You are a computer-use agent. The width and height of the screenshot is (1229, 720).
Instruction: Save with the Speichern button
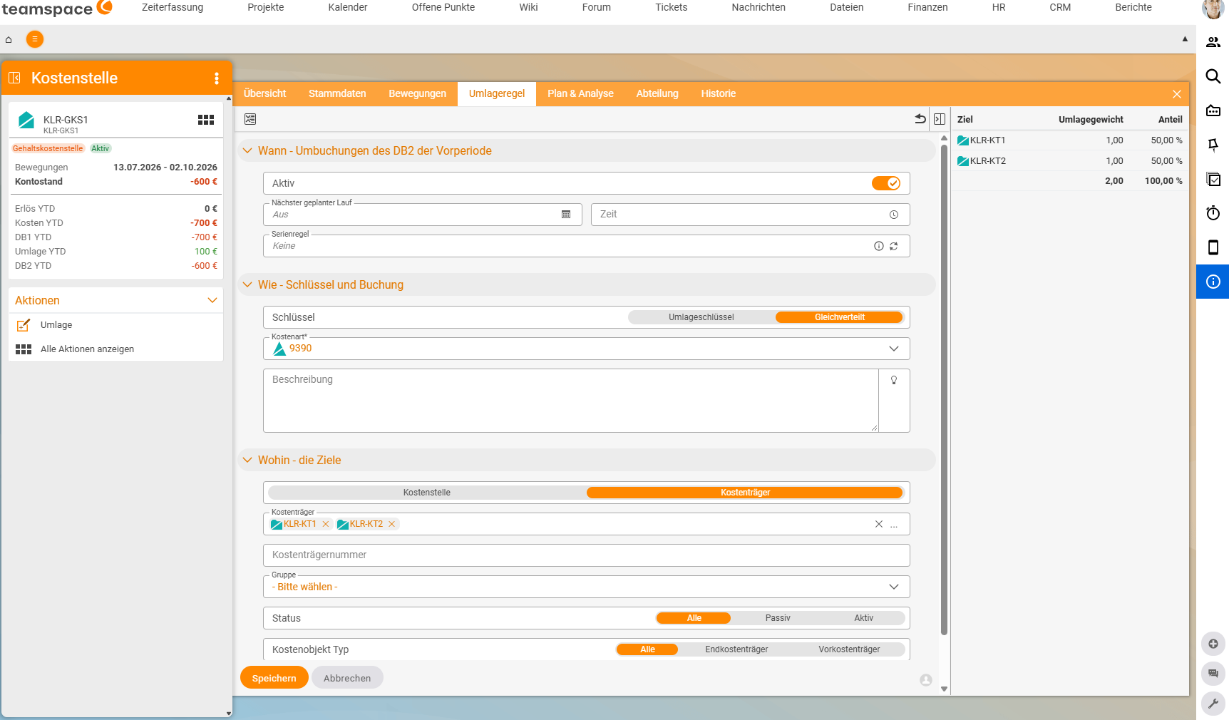pos(274,678)
